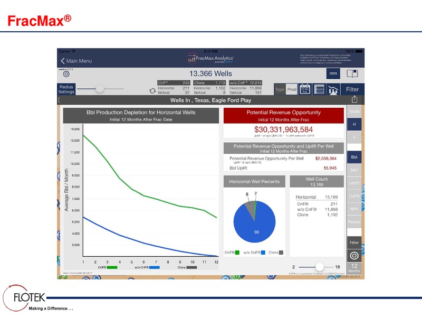Go back to Main Menu
The image size is (422, 317).
point(76,61)
